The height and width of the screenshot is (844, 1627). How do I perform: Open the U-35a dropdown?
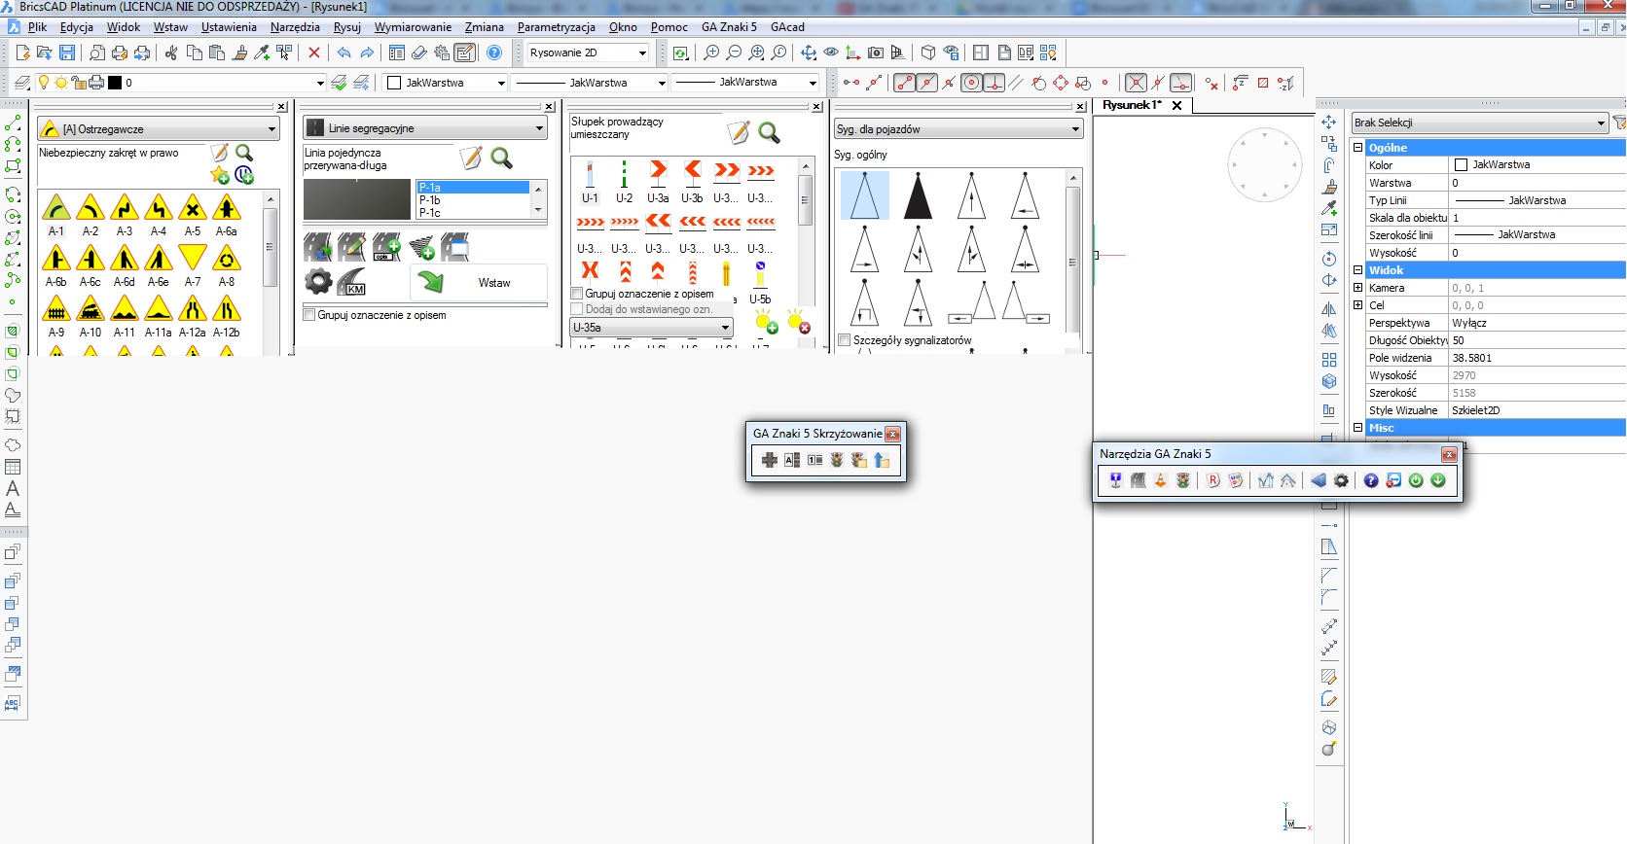(651, 328)
